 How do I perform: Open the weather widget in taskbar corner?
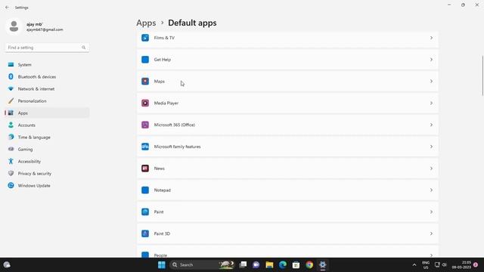(7, 265)
